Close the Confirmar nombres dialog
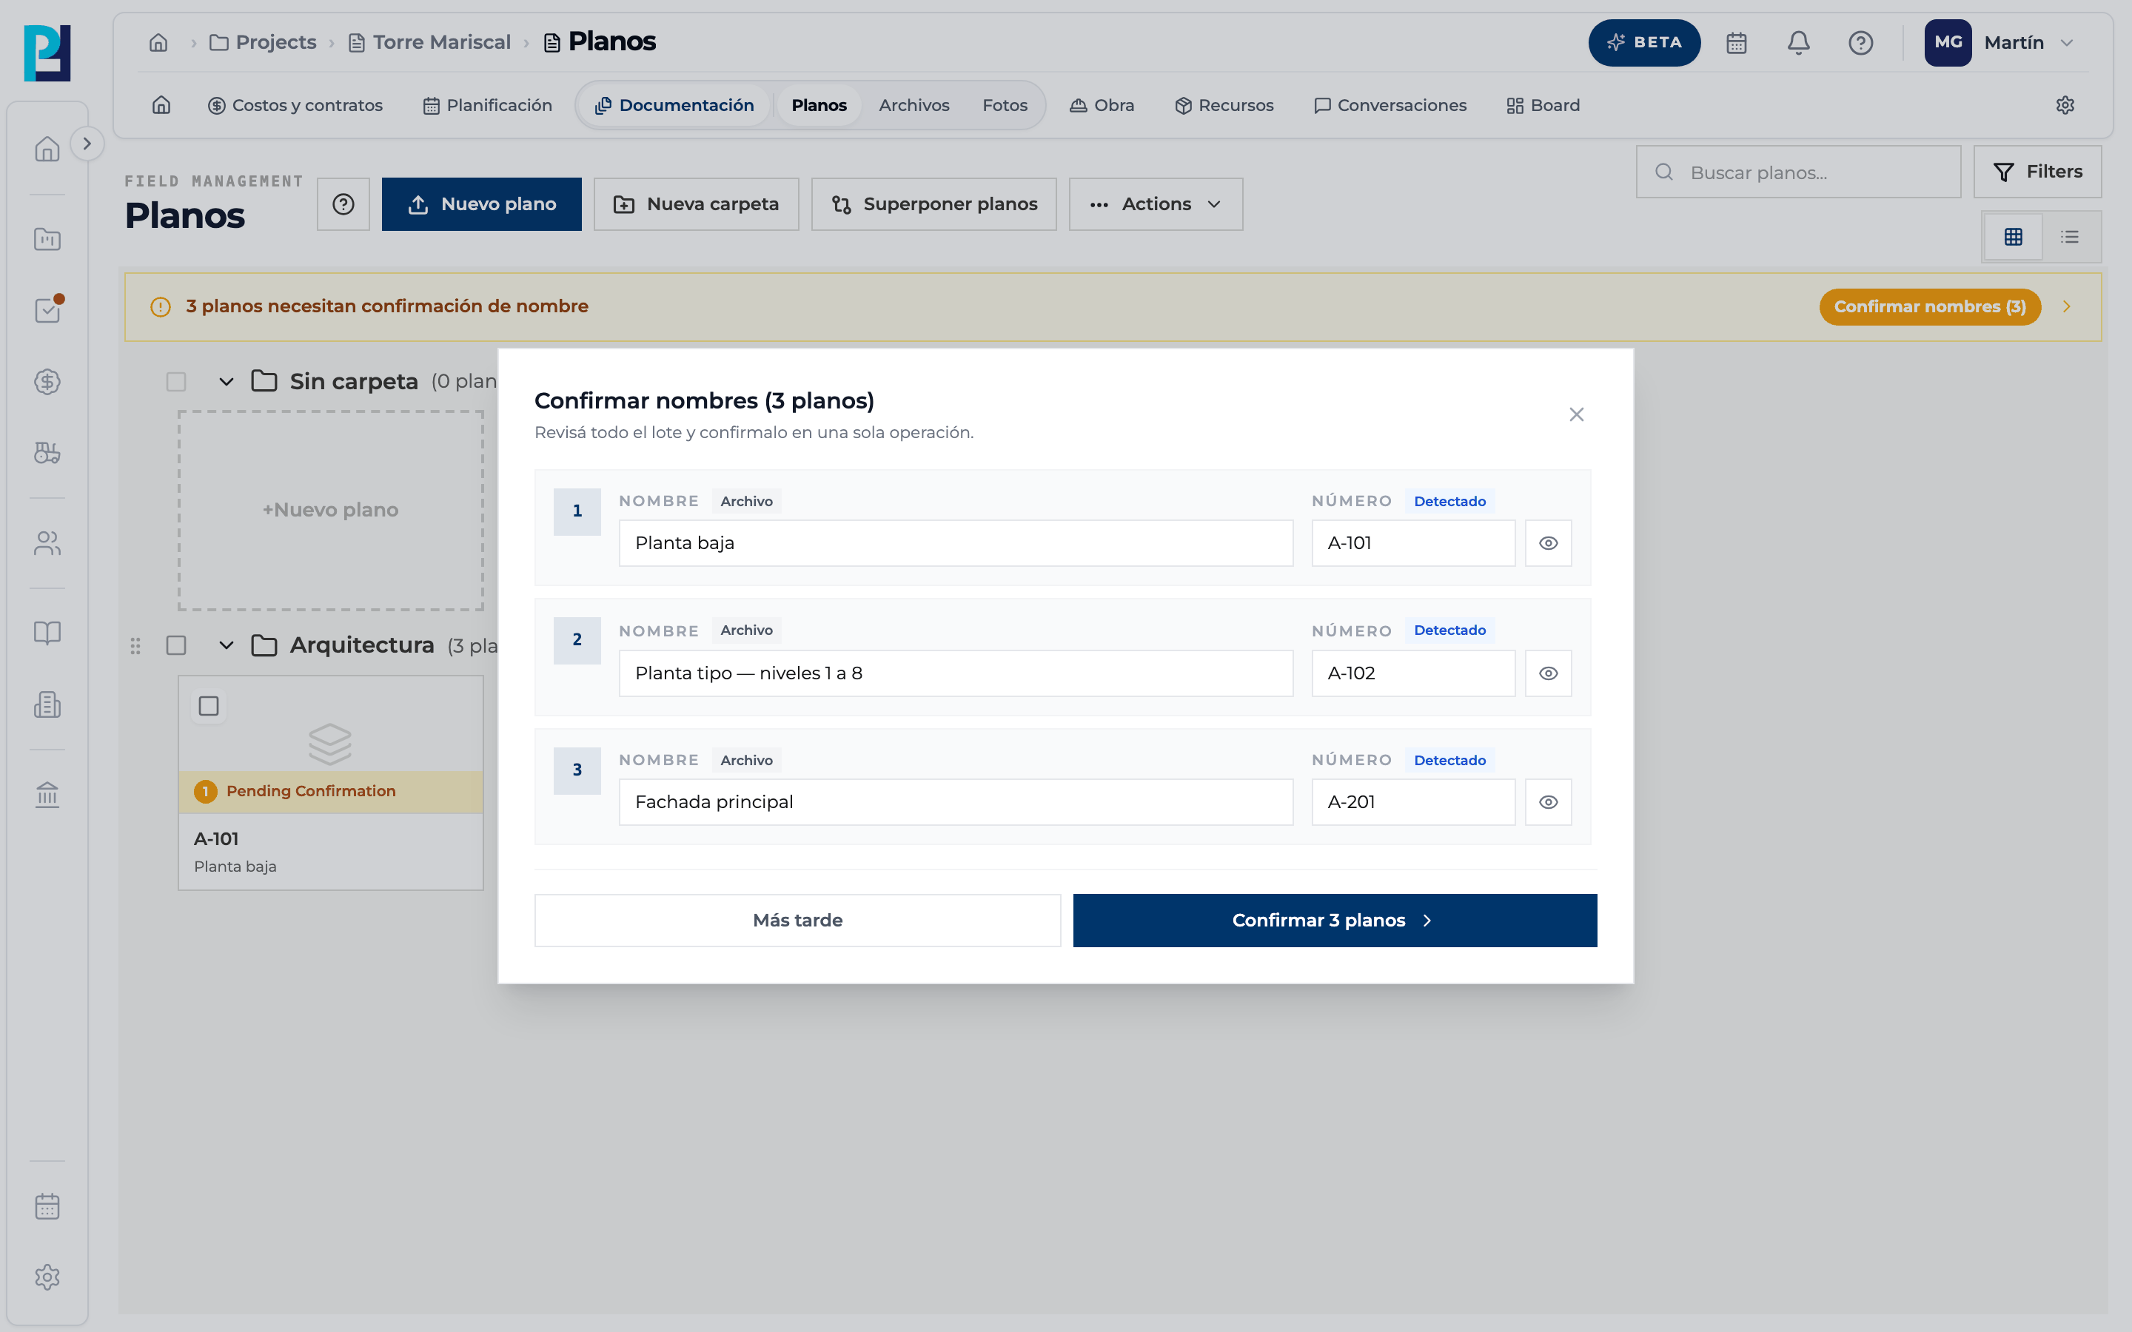 tap(1576, 414)
